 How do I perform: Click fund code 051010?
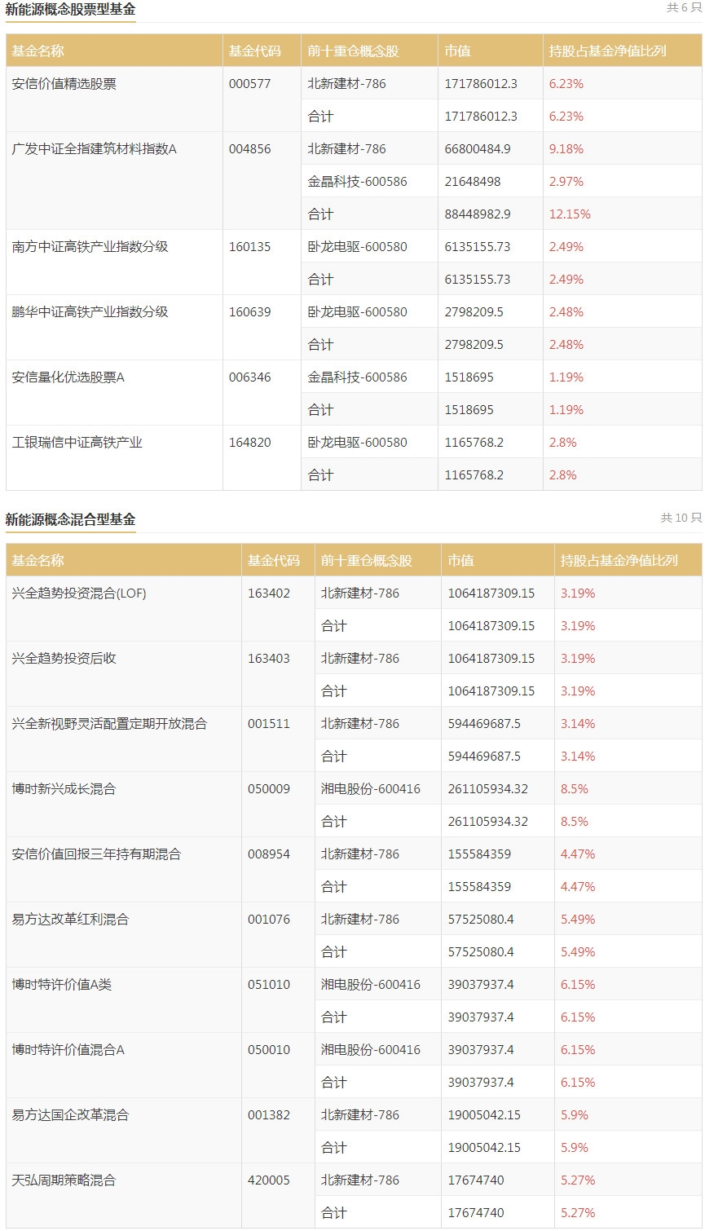coord(269,984)
